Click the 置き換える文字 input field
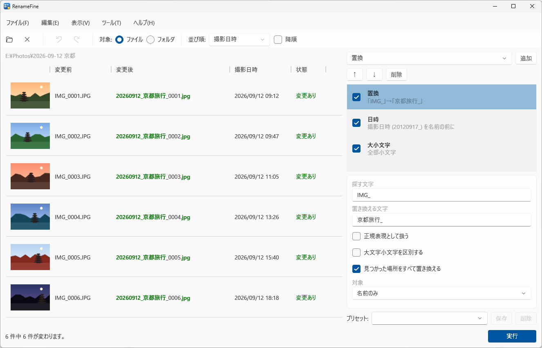 point(441,220)
